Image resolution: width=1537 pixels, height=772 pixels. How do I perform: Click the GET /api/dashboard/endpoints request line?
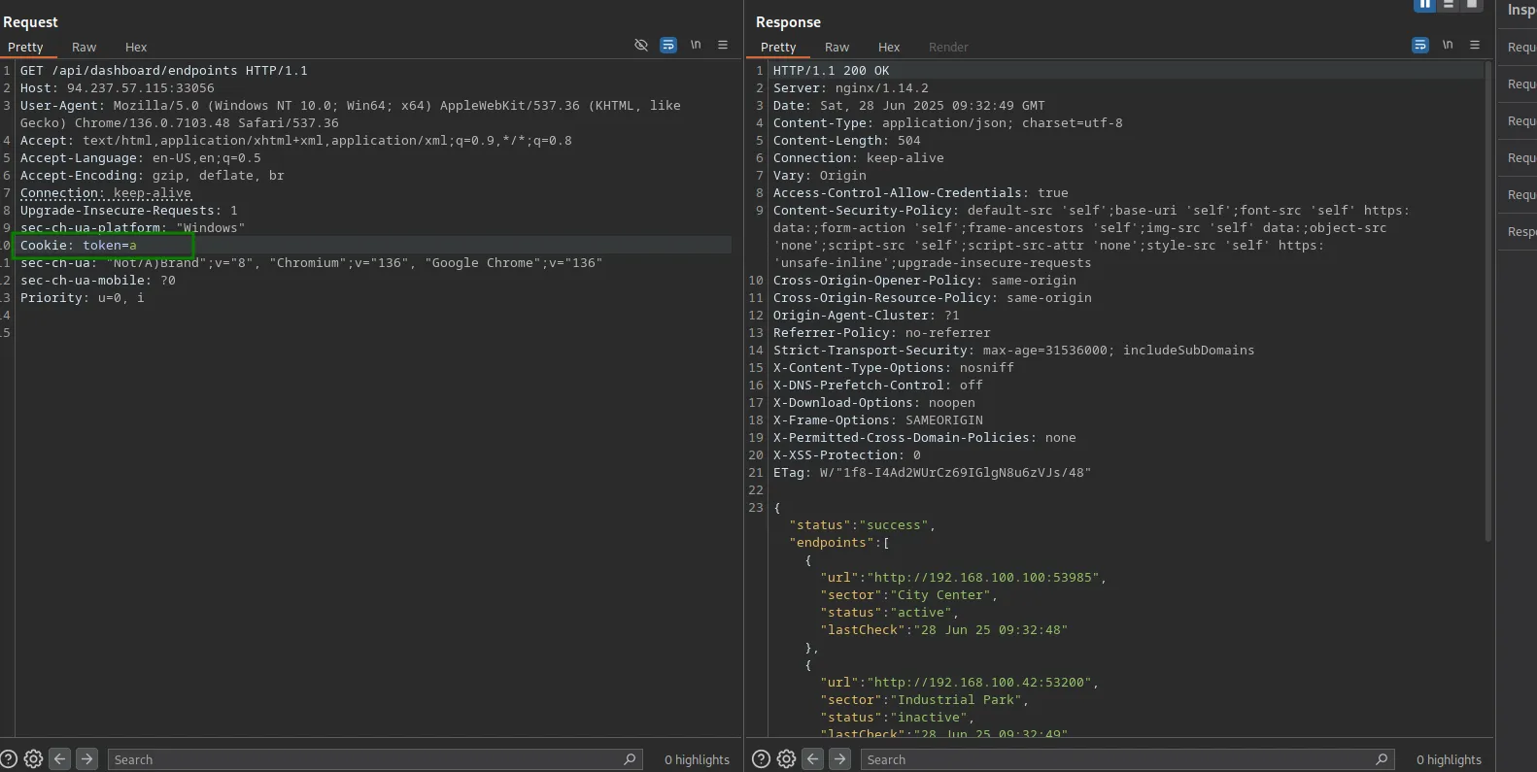pyautogui.click(x=163, y=71)
